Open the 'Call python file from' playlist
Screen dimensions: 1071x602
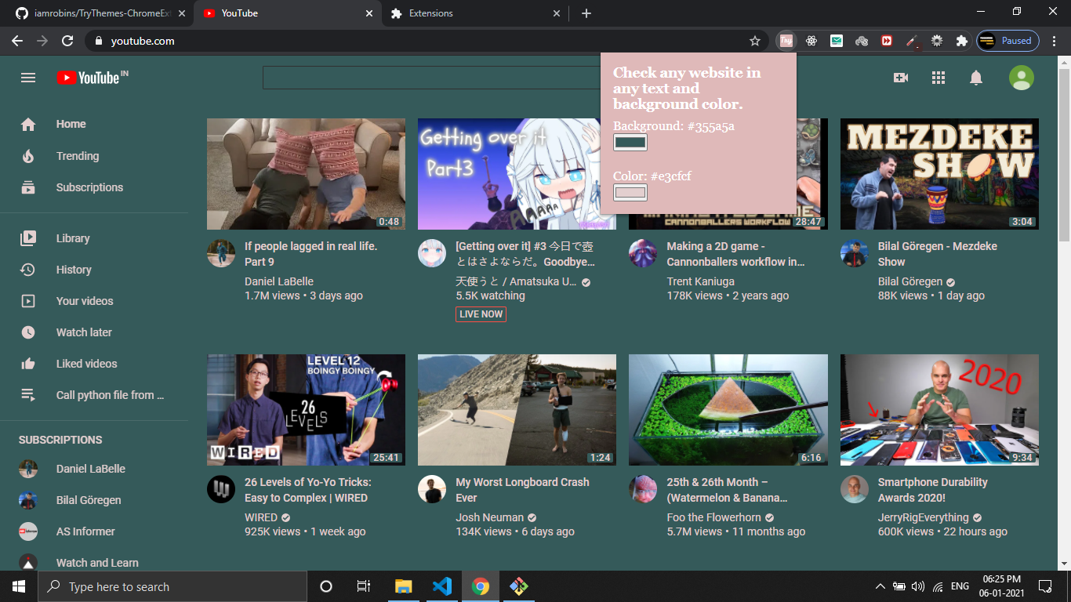94,395
